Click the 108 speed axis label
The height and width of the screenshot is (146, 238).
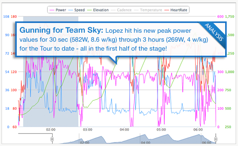click(6, 16)
